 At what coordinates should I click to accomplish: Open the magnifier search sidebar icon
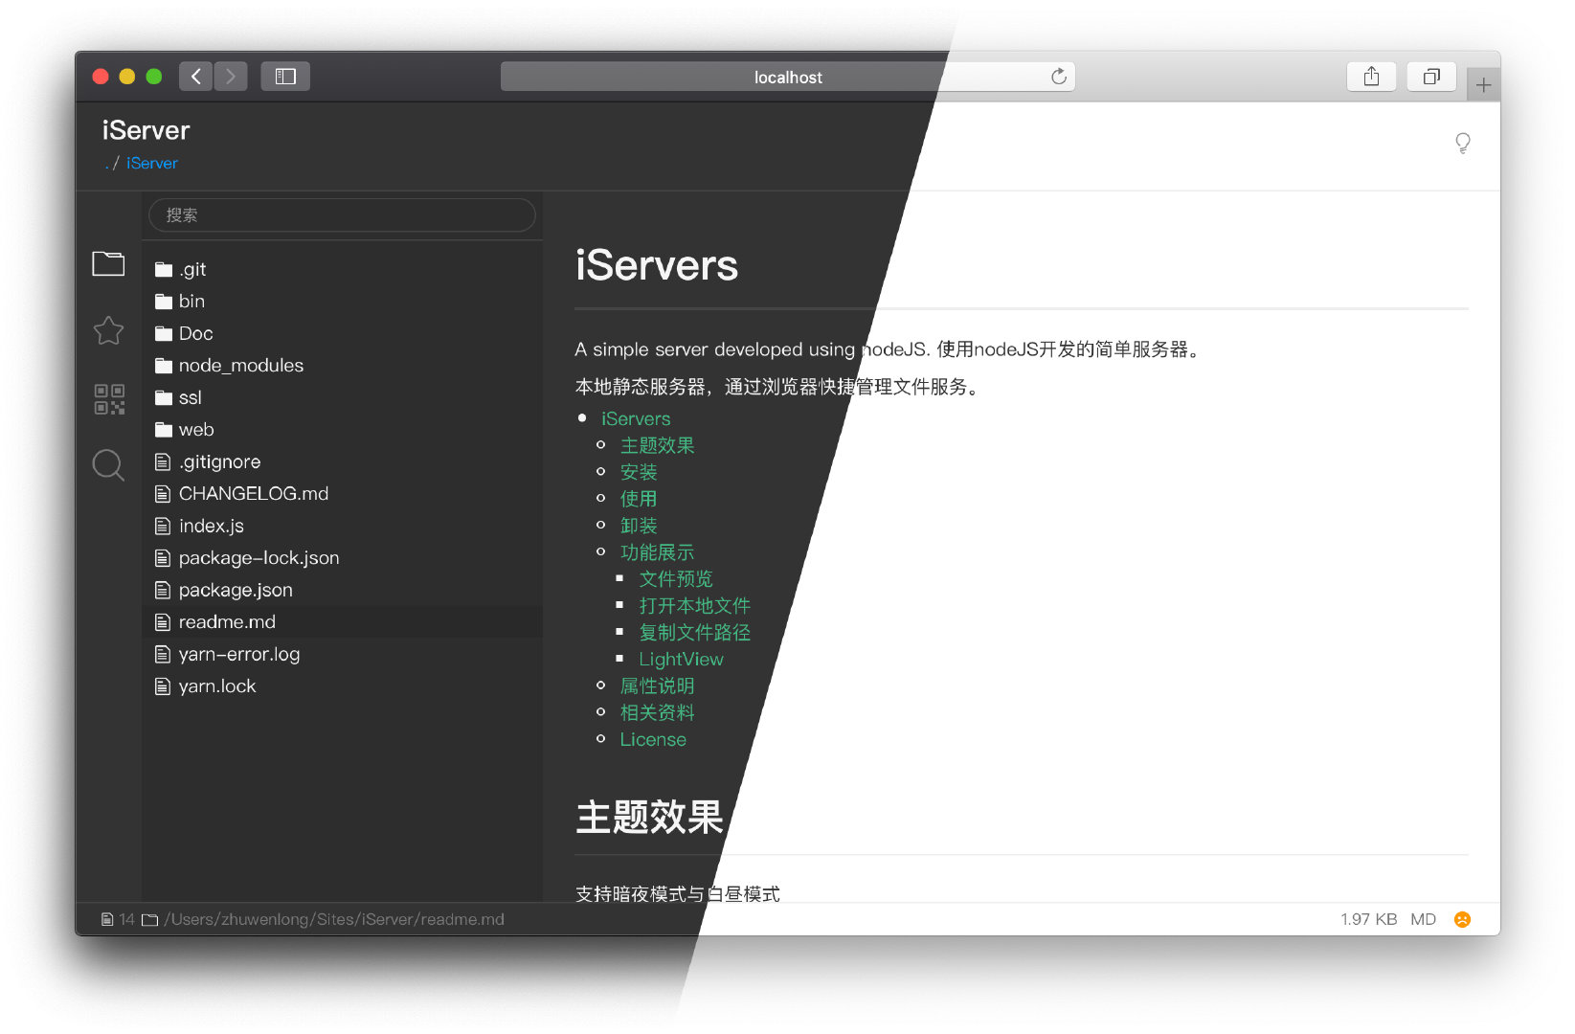[x=108, y=465]
